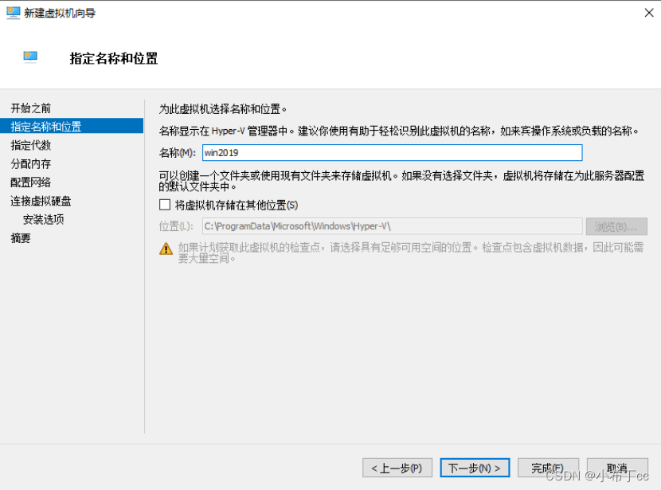Go to the 摘要 summary page
This screenshot has width=661, height=490.
(21, 237)
